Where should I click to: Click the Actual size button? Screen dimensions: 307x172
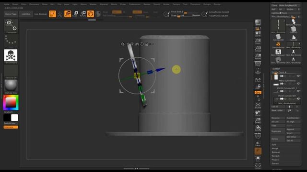pos(258,49)
